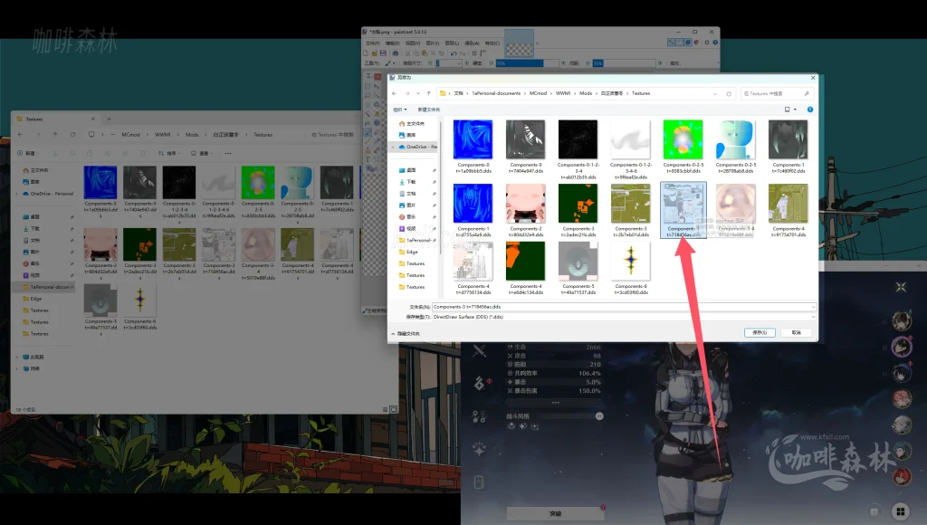Expand 此电脑 in File Explorer sidebar
This screenshot has height=525, width=927.
tap(16, 358)
